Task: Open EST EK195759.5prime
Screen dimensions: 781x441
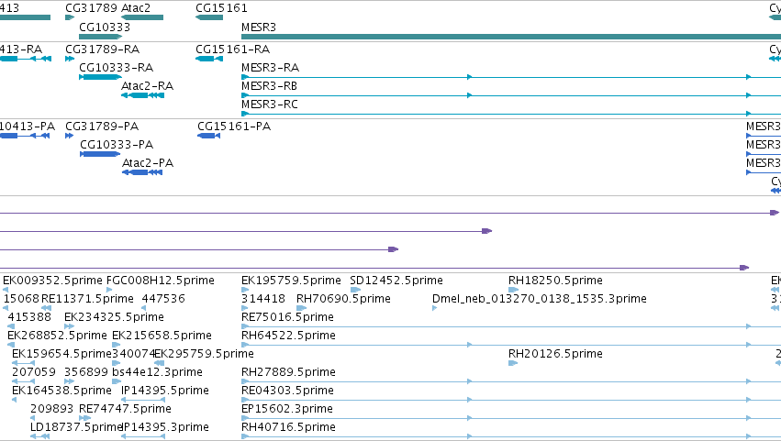Action: point(291,281)
